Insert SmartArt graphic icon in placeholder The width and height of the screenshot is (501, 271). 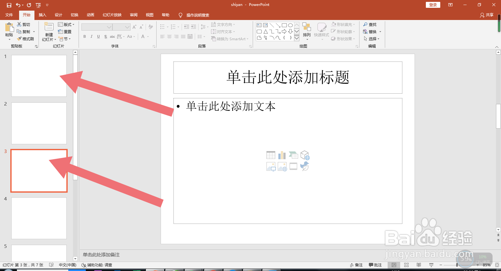tap(293, 155)
